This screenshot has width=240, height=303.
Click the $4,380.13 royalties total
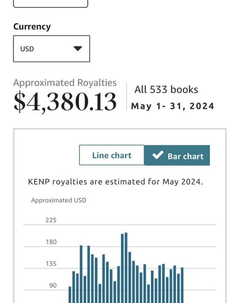tap(65, 102)
